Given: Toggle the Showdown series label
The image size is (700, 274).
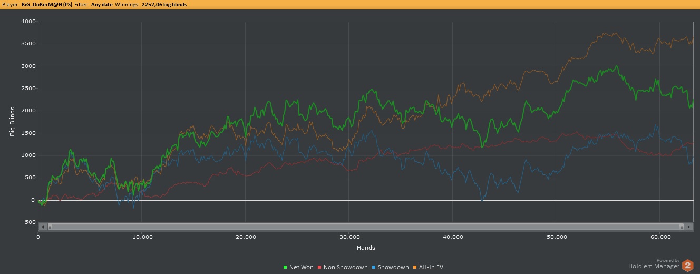Looking at the screenshot, I should (x=393, y=268).
